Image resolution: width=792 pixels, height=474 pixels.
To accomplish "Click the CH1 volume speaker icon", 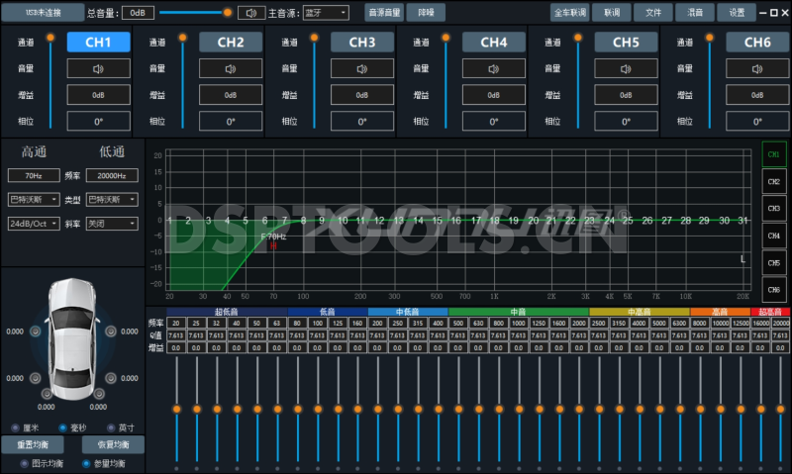I will click(99, 69).
